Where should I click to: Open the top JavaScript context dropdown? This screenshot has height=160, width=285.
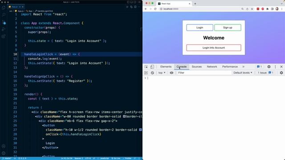point(162,73)
